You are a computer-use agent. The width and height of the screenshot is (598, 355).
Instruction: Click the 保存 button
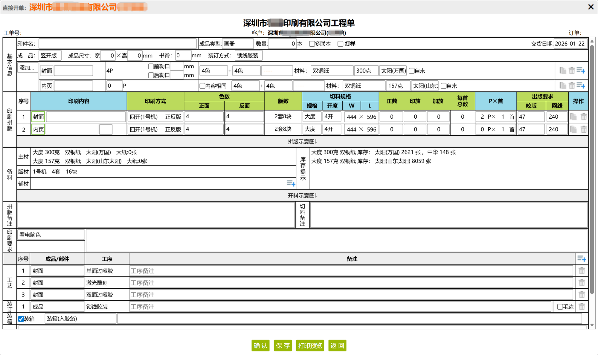pos(283,346)
